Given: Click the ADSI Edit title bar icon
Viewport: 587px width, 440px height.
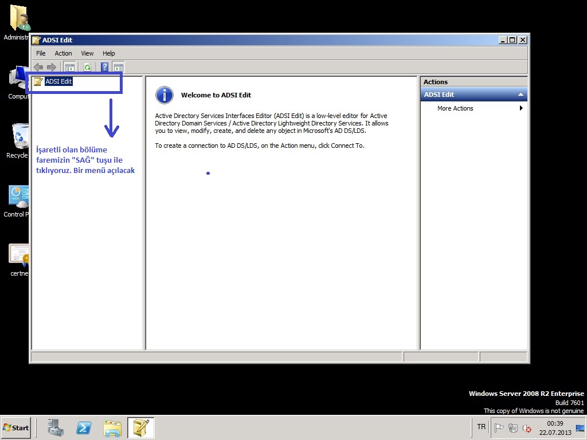Looking at the screenshot, I should [36, 40].
